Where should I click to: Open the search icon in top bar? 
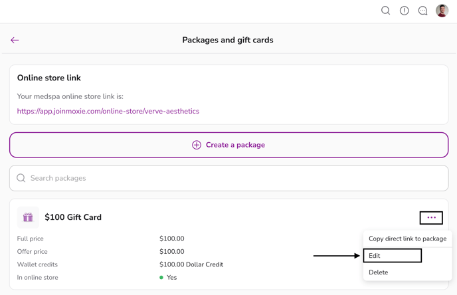385,11
